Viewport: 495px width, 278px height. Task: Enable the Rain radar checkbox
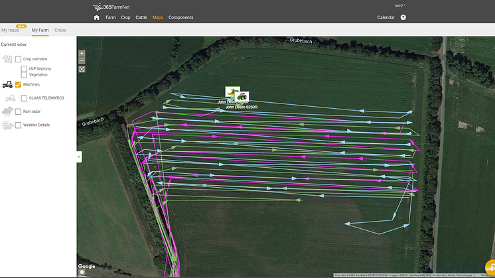18,111
